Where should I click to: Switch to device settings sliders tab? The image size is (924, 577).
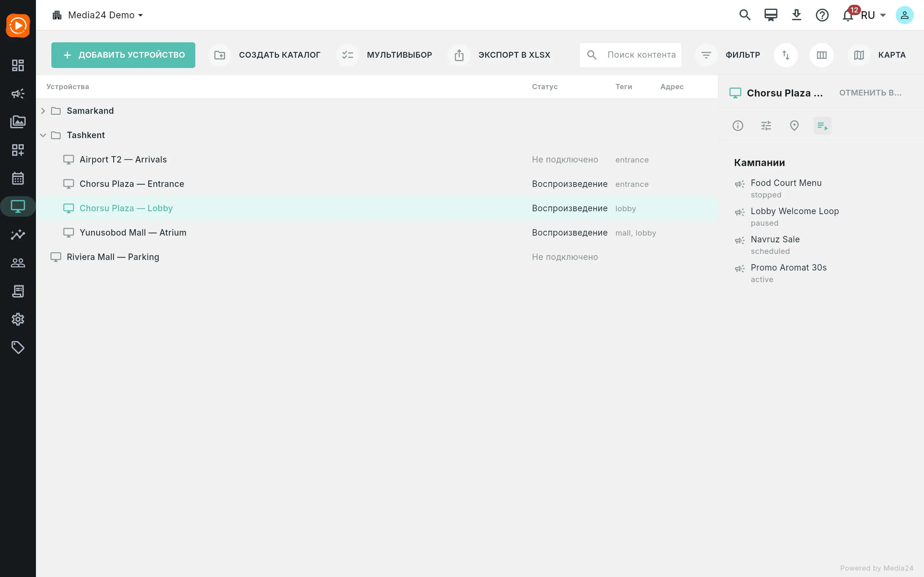[x=766, y=126]
